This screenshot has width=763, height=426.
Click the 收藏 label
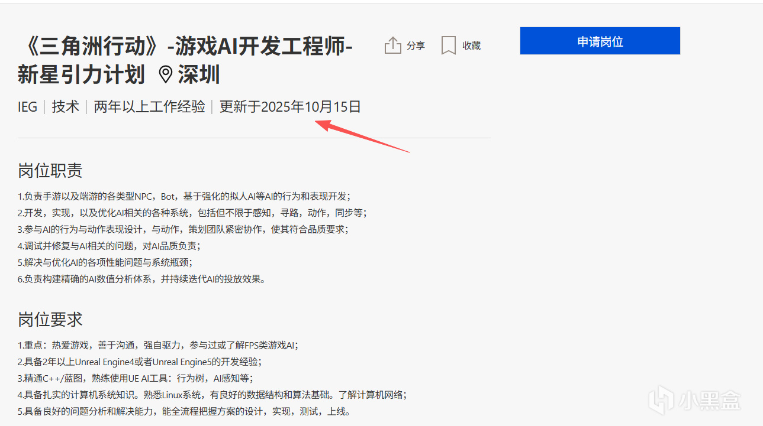pyautogui.click(x=472, y=45)
